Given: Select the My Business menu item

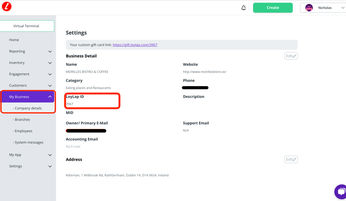Looking at the screenshot, I should click(28, 97).
